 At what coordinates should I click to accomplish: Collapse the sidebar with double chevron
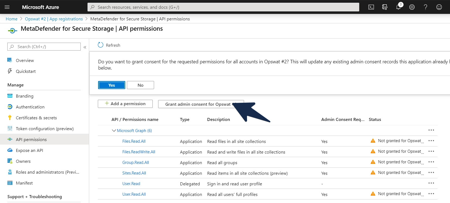[x=85, y=47]
